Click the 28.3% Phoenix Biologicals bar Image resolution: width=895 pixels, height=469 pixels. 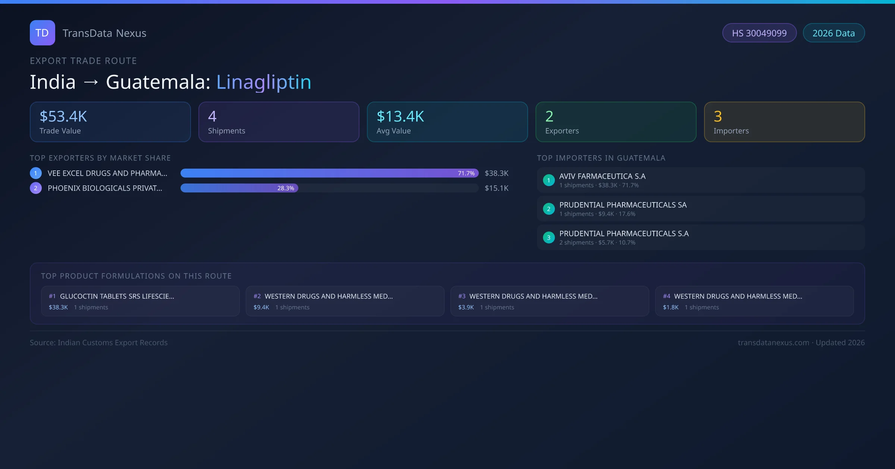[x=239, y=188]
